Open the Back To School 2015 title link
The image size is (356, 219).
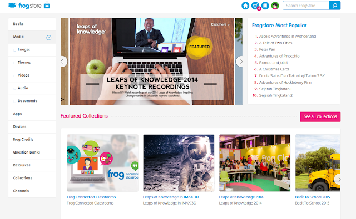(x=313, y=197)
